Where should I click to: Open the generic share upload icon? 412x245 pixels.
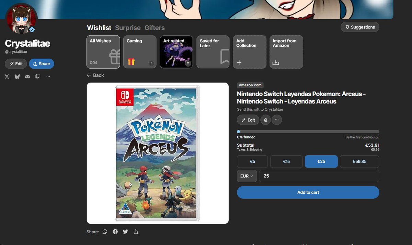click(x=136, y=232)
